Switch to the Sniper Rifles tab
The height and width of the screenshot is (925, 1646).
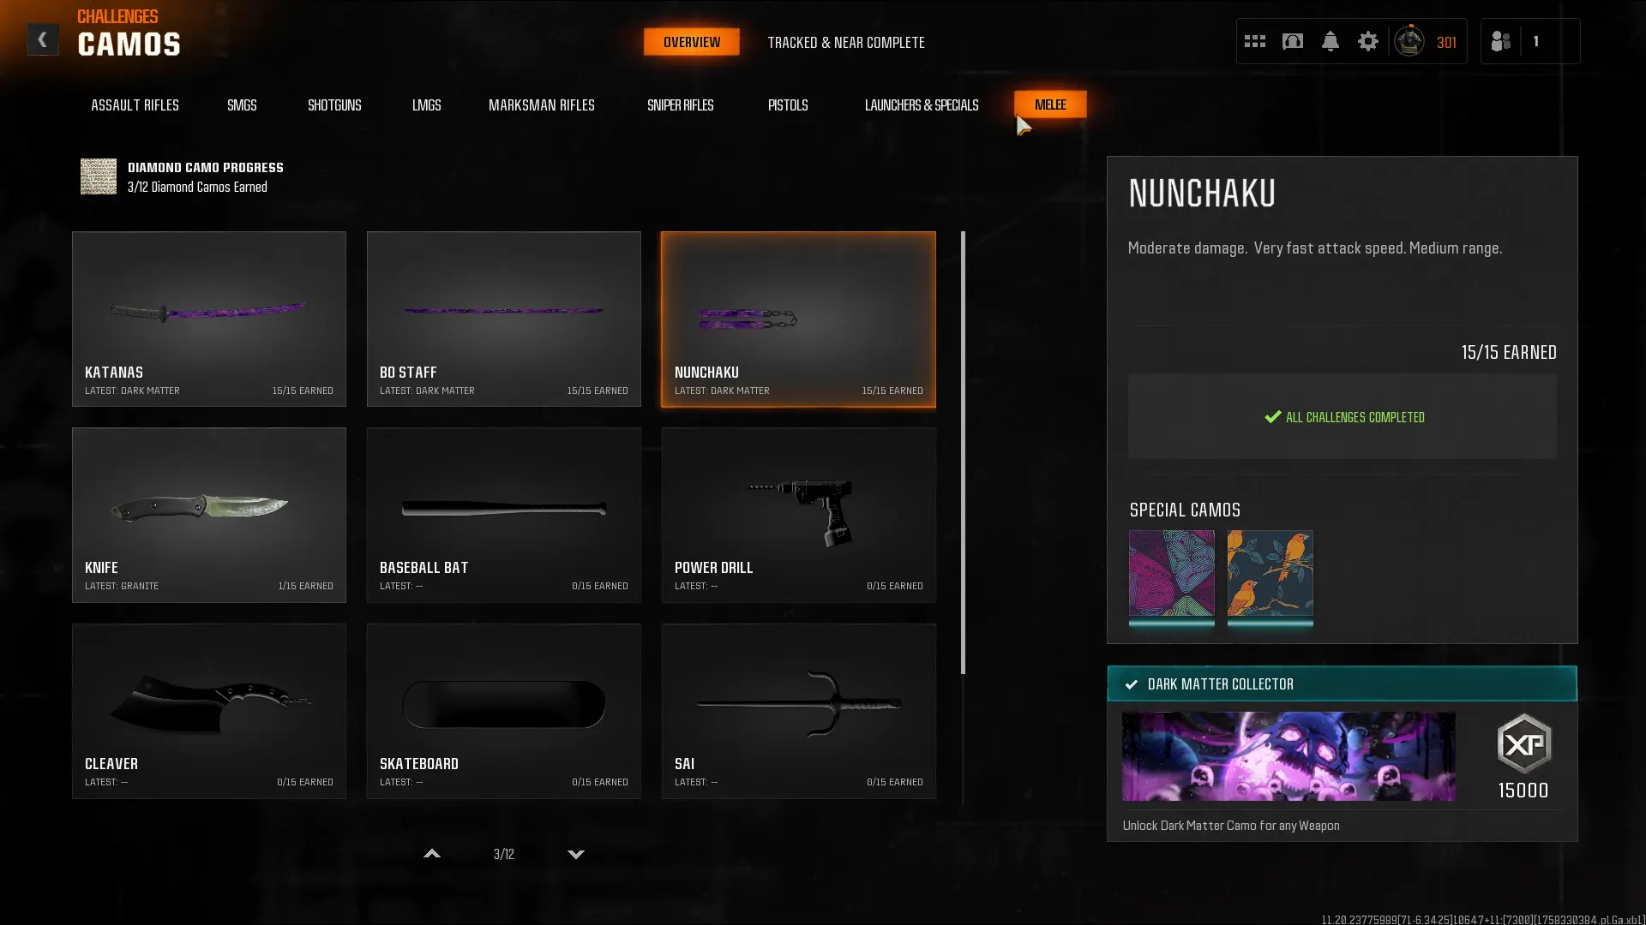pyautogui.click(x=680, y=104)
